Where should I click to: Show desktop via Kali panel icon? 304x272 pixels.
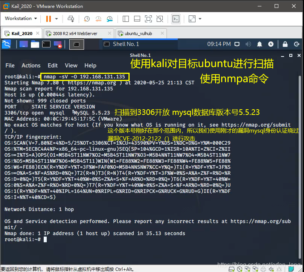[x=24, y=44]
